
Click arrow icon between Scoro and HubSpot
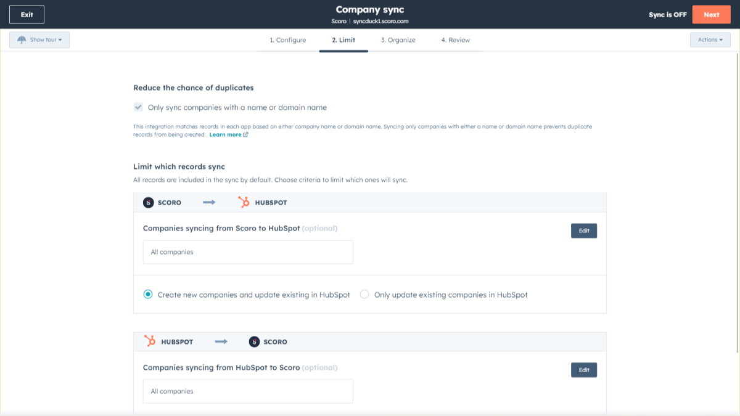click(x=210, y=202)
